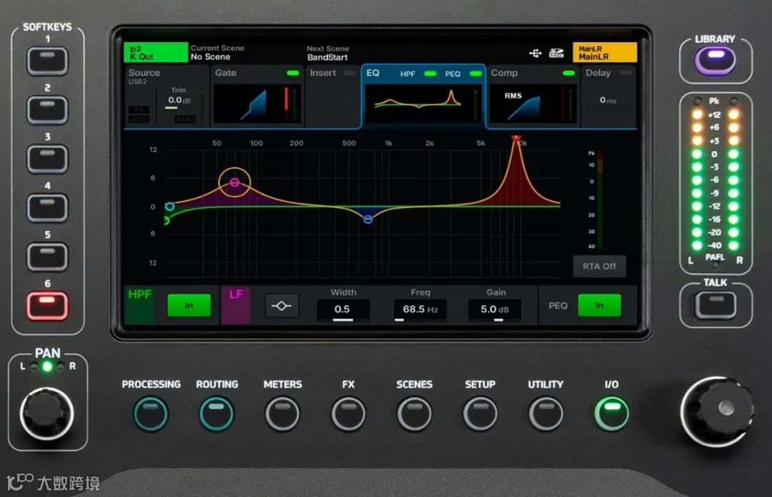
Task: Click the Comp RMS curve thumbnail
Action: point(533,104)
